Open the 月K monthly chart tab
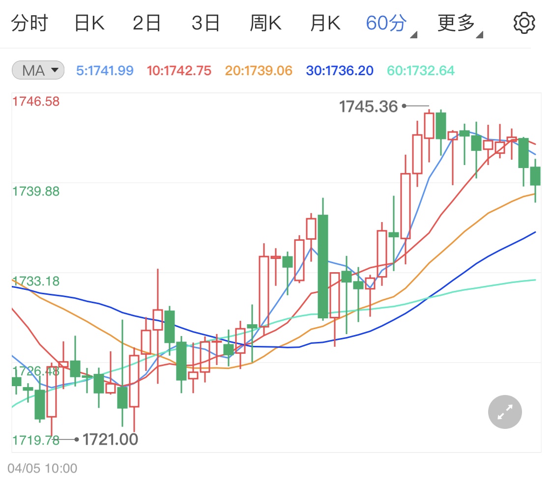 (325, 23)
